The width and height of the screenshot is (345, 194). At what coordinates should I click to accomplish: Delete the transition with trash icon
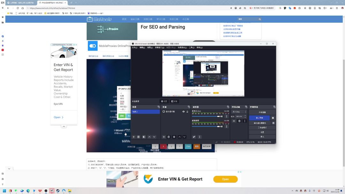[x=239, y=121]
